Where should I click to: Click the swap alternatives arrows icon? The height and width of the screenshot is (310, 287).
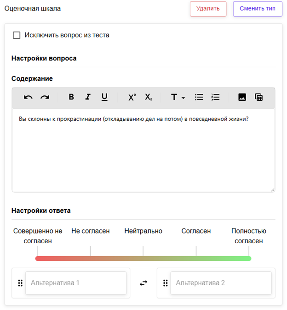(x=143, y=283)
